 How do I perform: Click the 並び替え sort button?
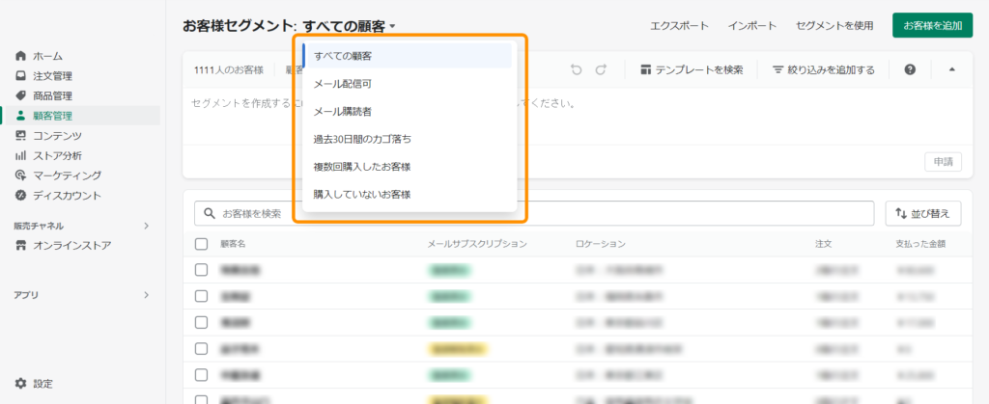(923, 213)
